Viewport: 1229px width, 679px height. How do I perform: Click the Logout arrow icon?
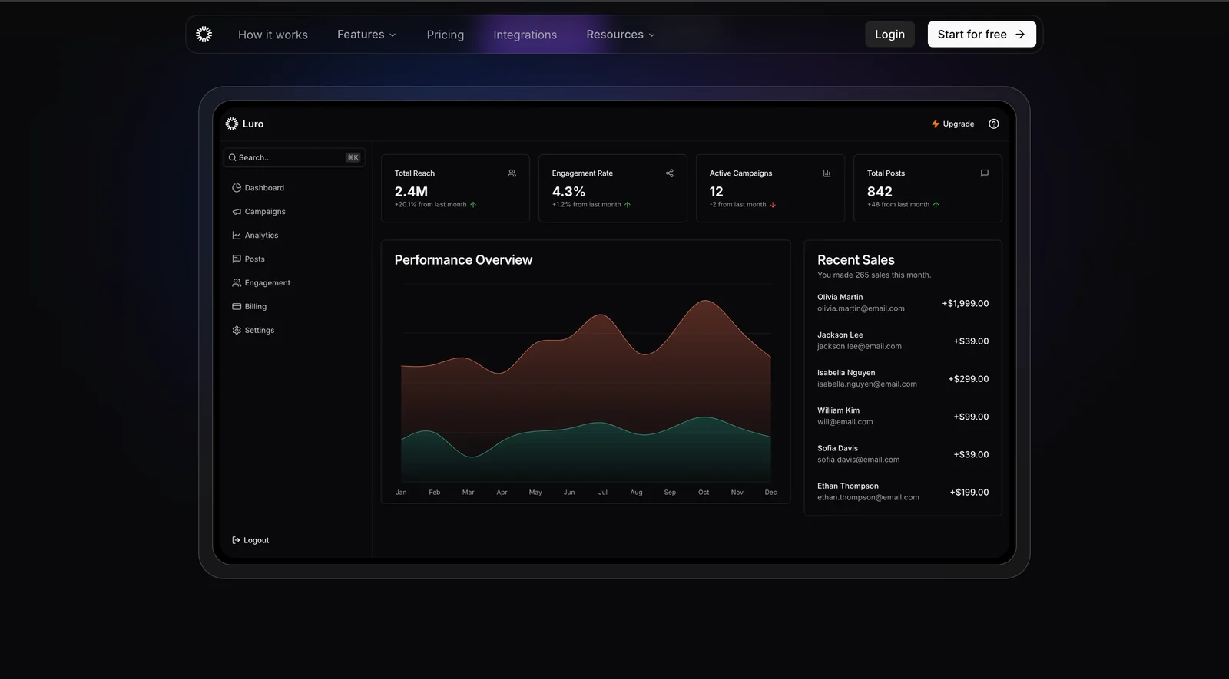click(x=236, y=540)
